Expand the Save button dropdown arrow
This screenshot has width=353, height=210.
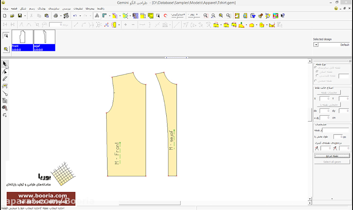(25, 16)
